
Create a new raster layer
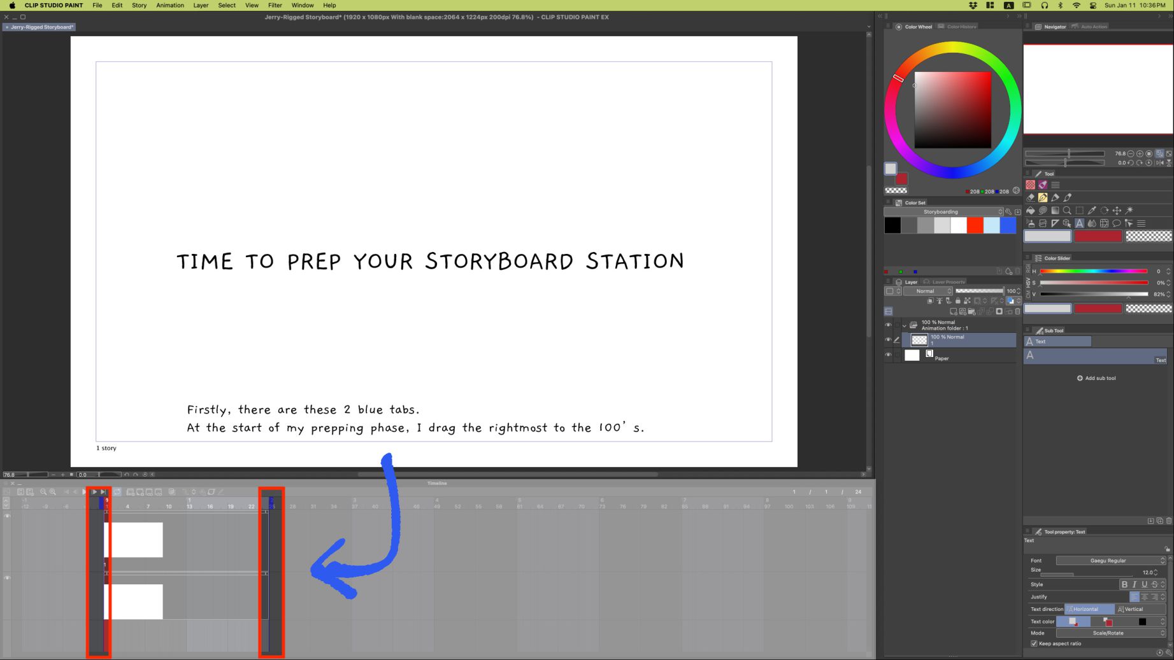coord(954,312)
